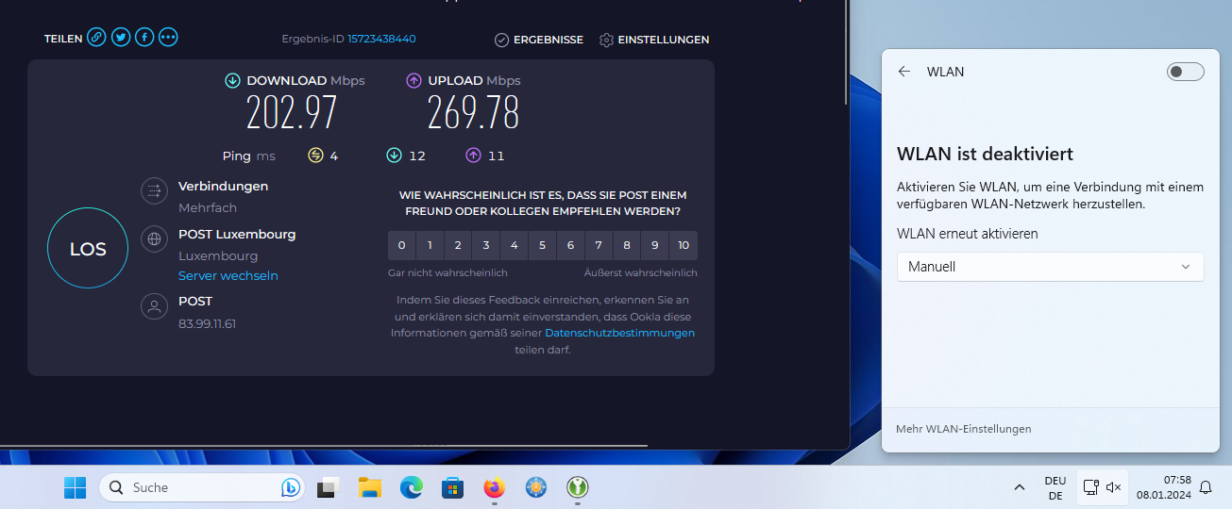Image resolution: width=1232 pixels, height=509 pixels.
Task: Open Einstellungen settings
Action: point(654,40)
